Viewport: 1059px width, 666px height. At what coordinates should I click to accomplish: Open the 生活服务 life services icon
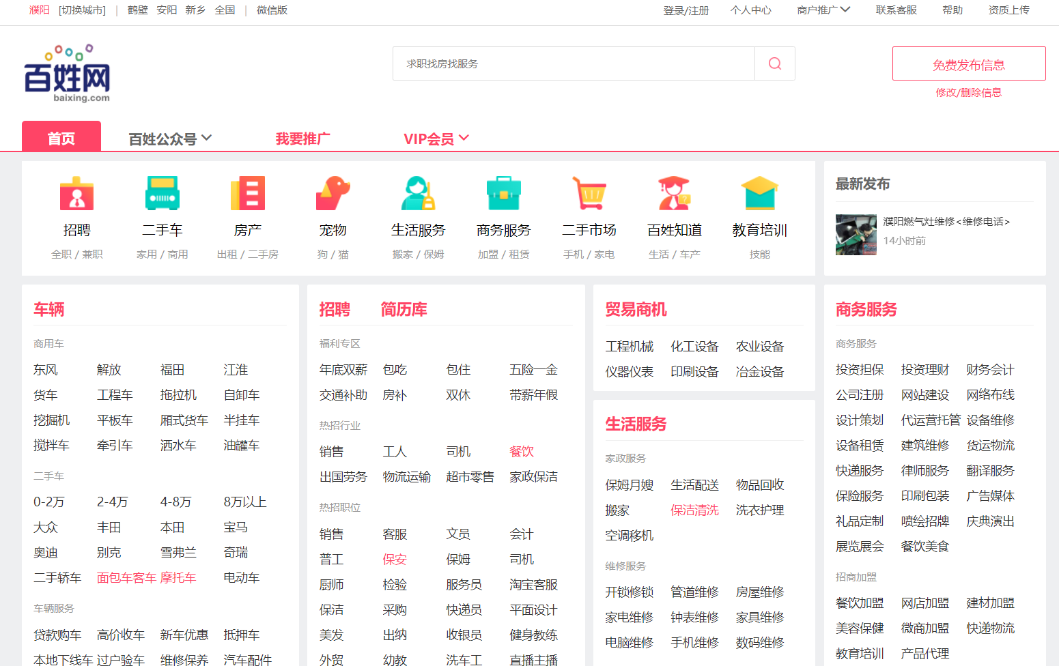(x=418, y=194)
